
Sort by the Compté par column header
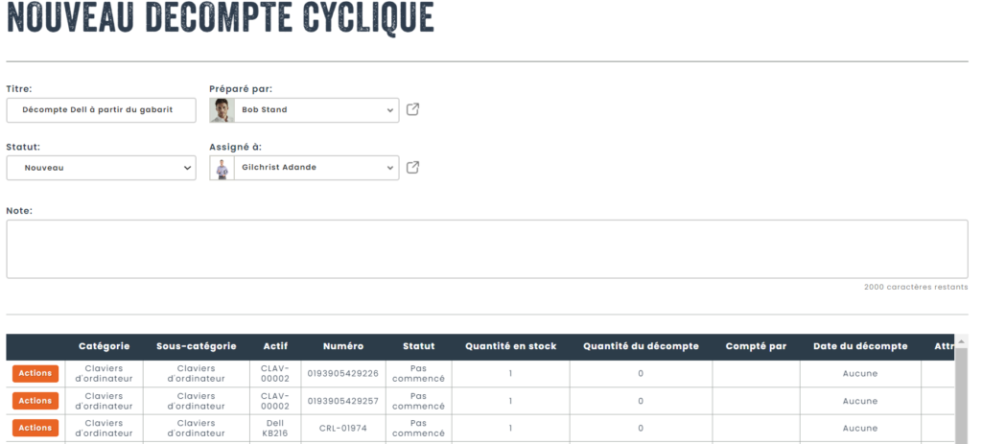tap(756, 346)
